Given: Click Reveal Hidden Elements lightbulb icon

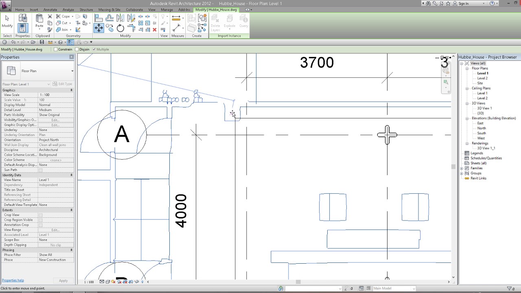Looking at the screenshot, I should (142, 282).
